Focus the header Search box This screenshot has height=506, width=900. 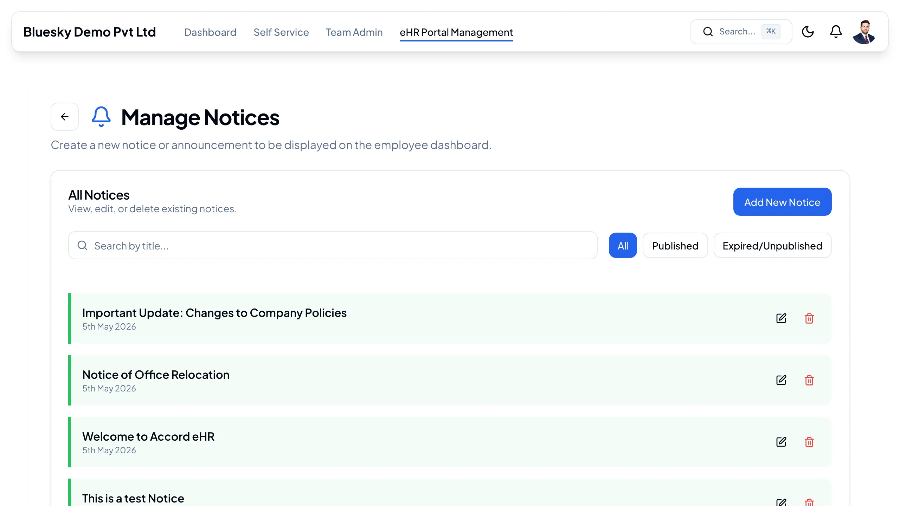tap(741, 32)
